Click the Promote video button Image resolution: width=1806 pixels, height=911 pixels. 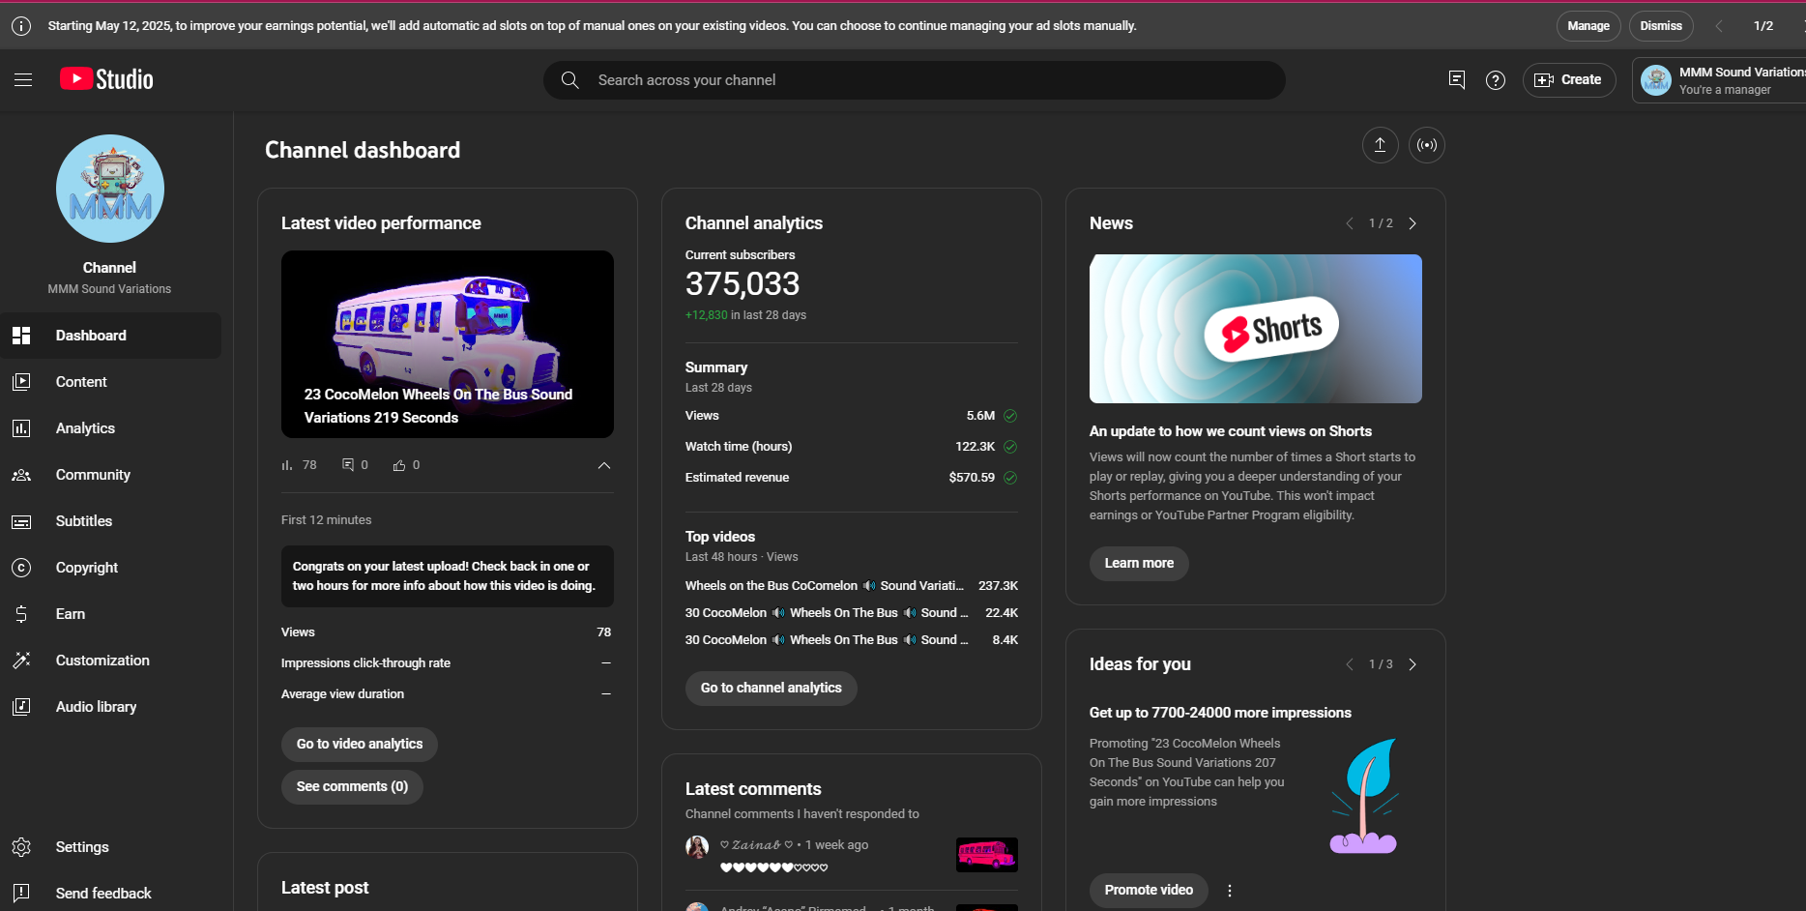click(1149, 890)
